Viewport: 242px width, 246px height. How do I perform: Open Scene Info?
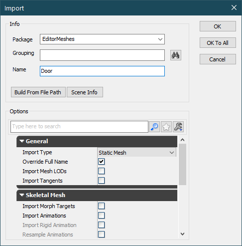[x=85, y=92]
